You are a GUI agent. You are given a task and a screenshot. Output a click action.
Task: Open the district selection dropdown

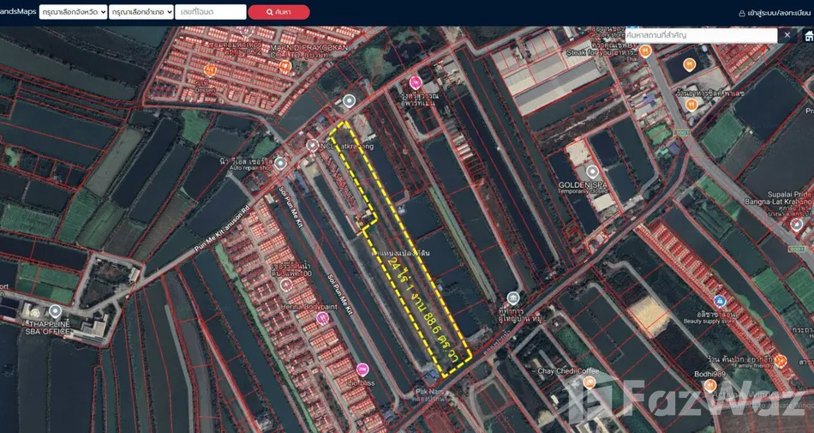tap(141, 12)
